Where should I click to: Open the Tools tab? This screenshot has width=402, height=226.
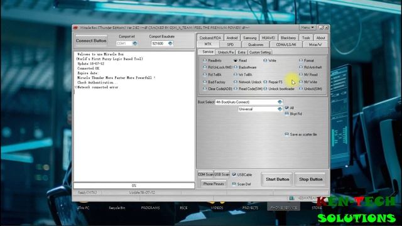[x=306, y=38]
